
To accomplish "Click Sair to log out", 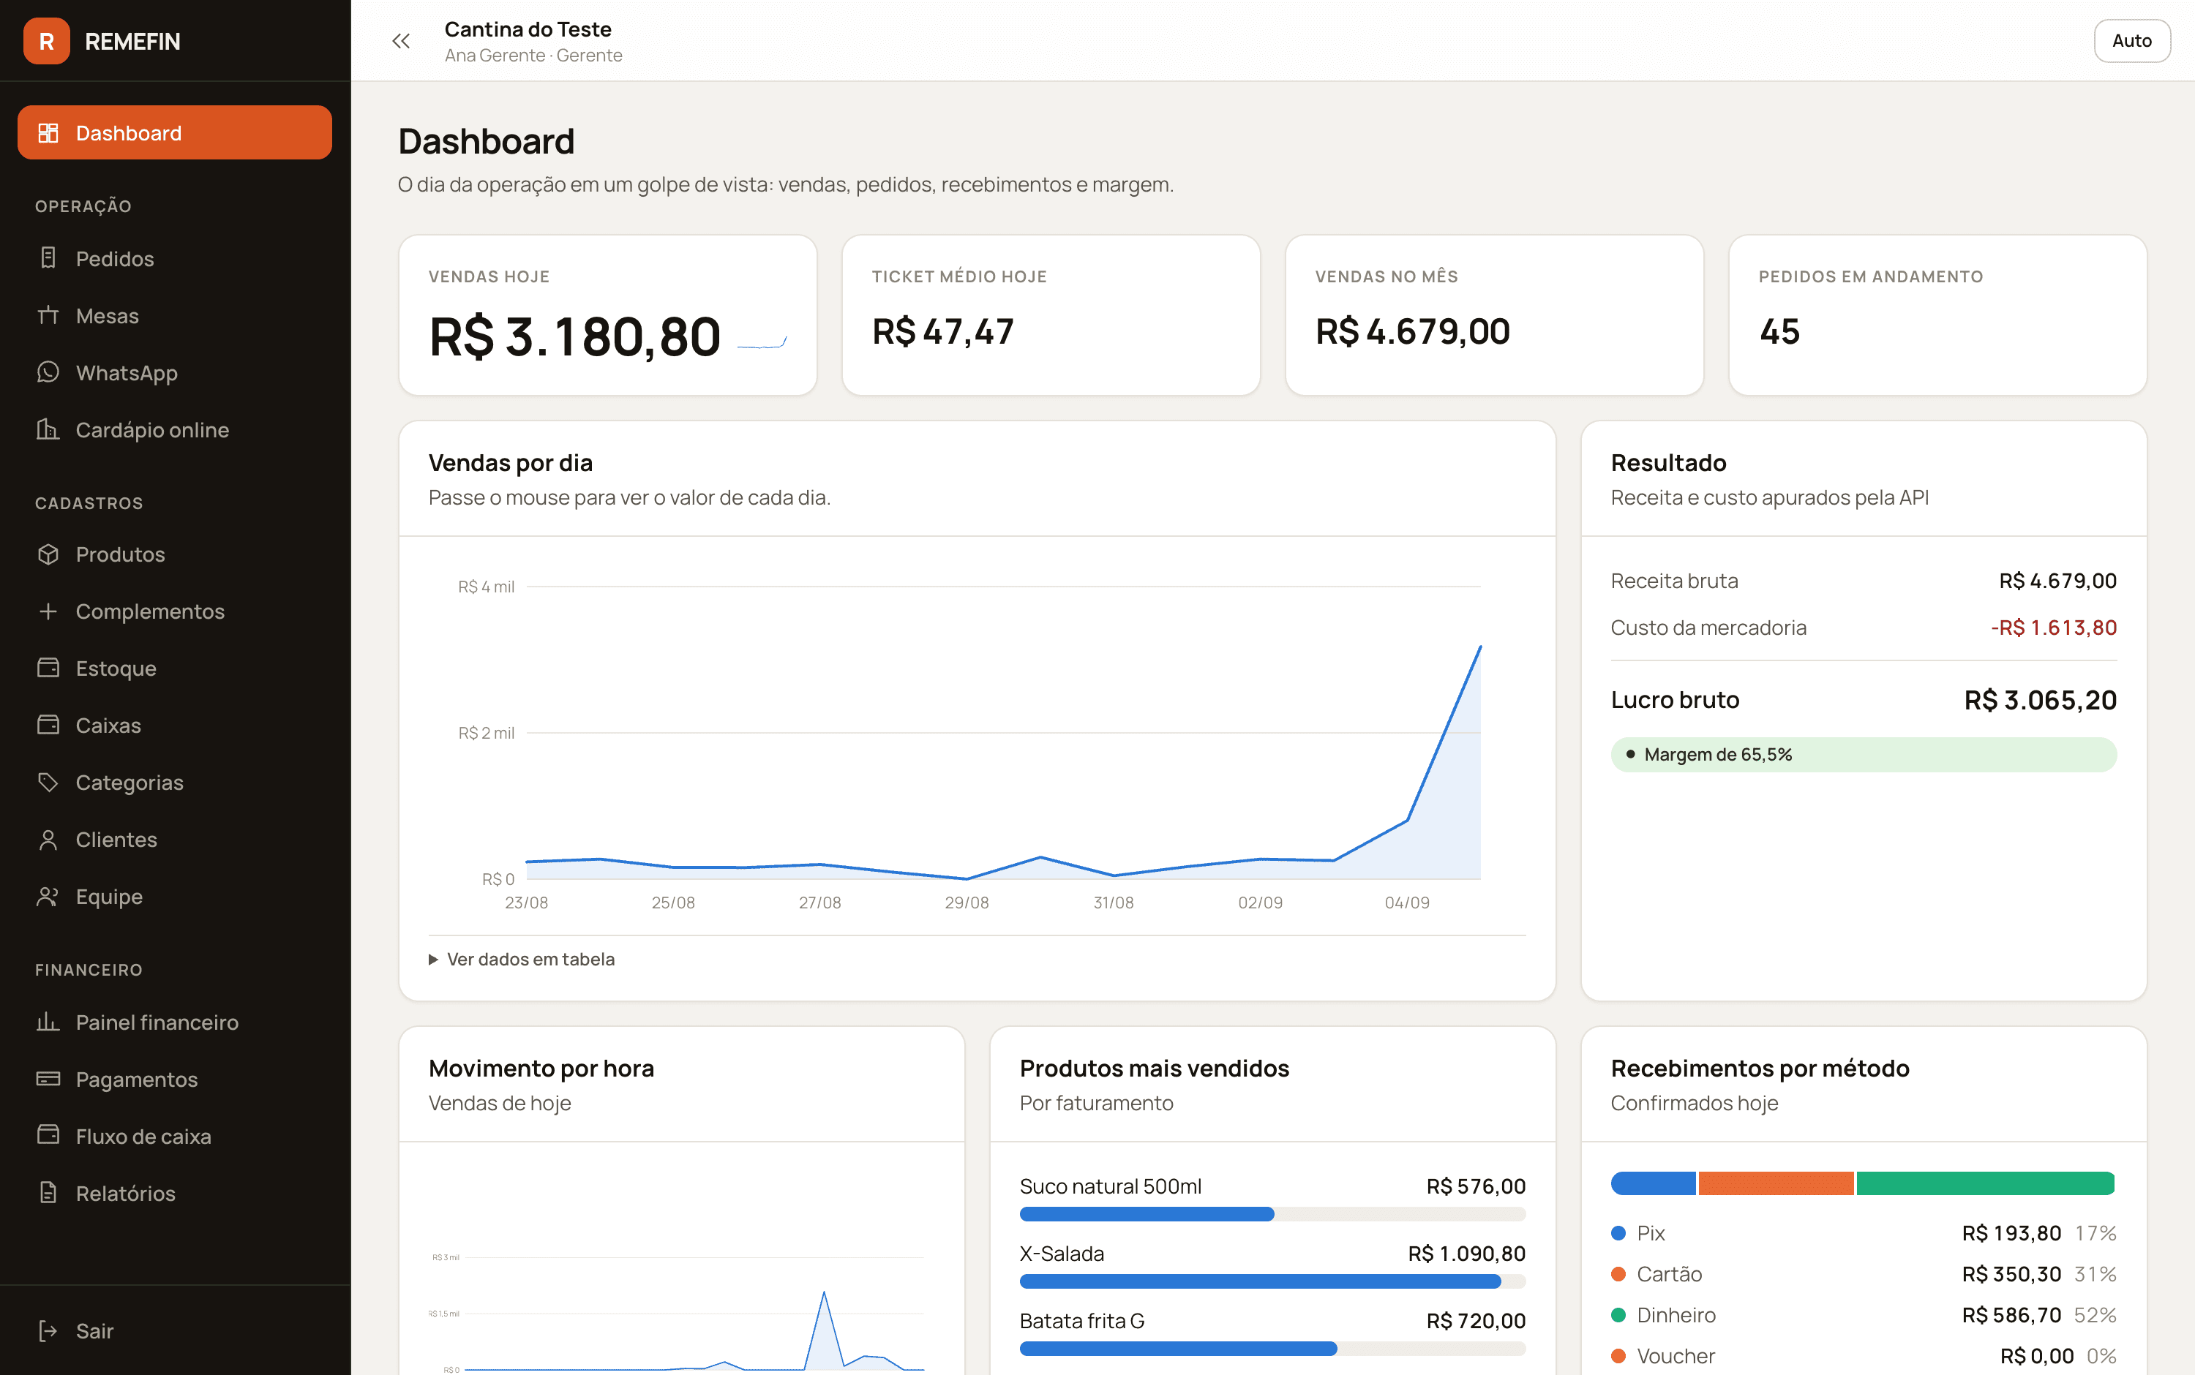I will 175,1331.
